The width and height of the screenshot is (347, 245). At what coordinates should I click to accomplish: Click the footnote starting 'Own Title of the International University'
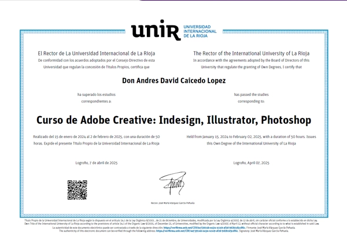pos(172,224)
